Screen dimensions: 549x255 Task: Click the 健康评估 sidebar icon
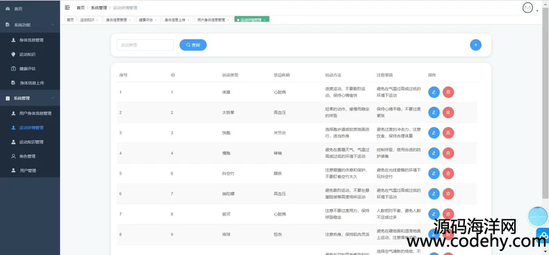tap(13, 69)
